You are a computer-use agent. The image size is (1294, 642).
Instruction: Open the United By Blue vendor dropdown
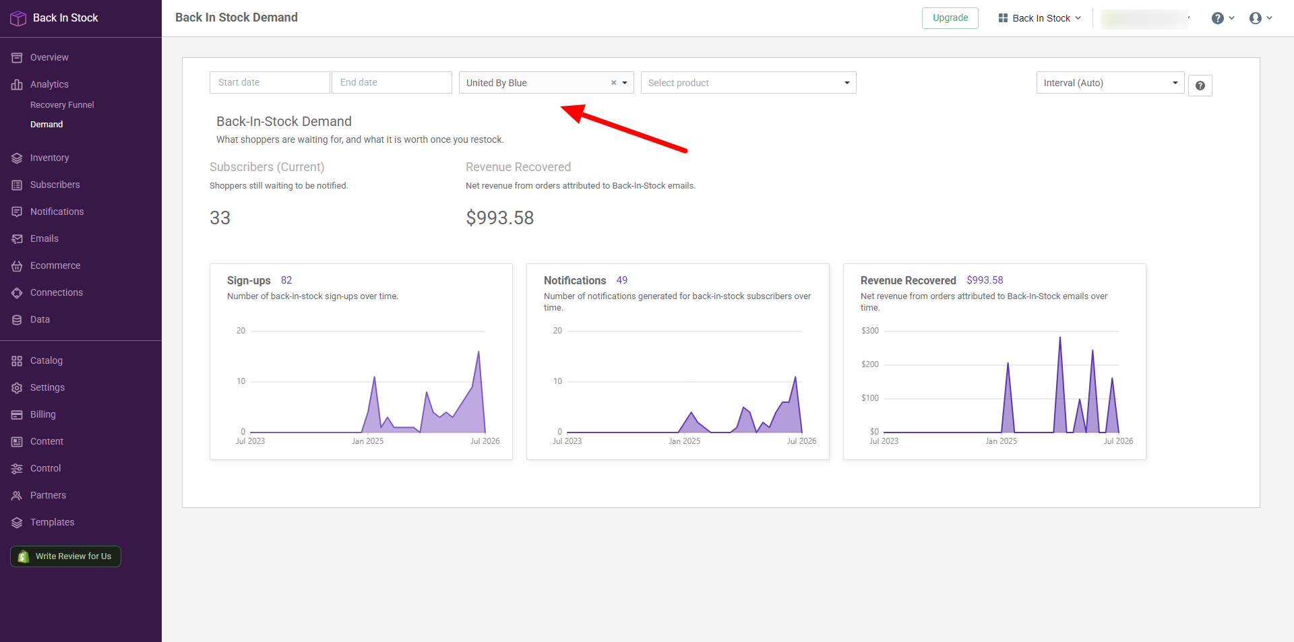(625, 83)
